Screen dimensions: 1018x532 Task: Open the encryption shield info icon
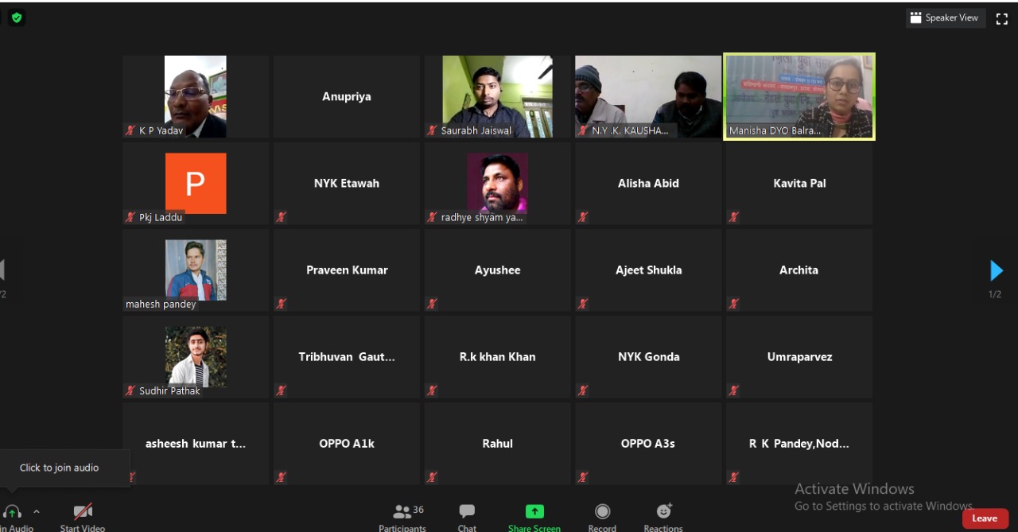click(17, 17)
